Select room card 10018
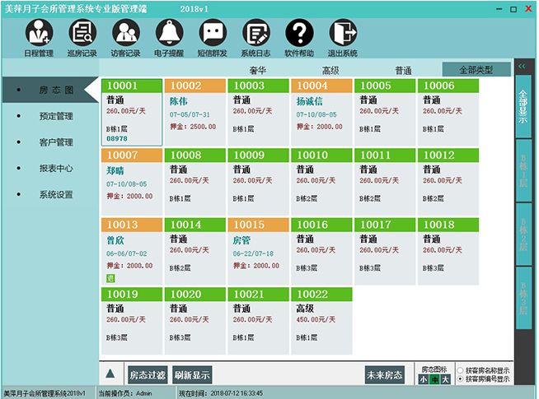 tap(448, 252)
